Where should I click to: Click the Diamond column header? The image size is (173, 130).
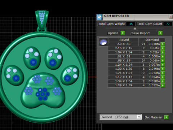[x=152, y=40]
